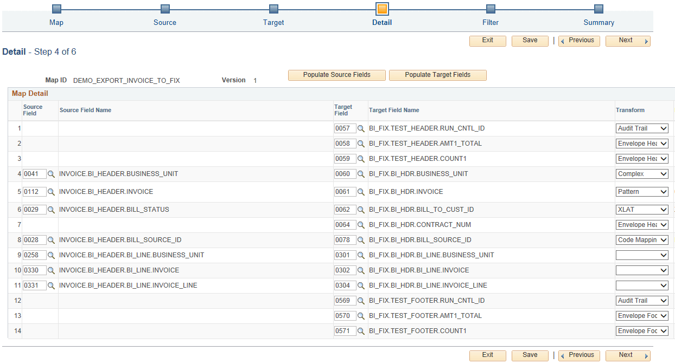The width and height of the screenshot is (675, 364).
Task: Click Populate Source Fields button
Action: [337, 75]
